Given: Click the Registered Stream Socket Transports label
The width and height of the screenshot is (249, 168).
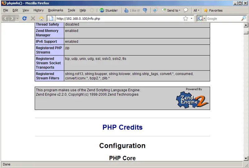Looking at the screenshot, I should coord(48,63).
